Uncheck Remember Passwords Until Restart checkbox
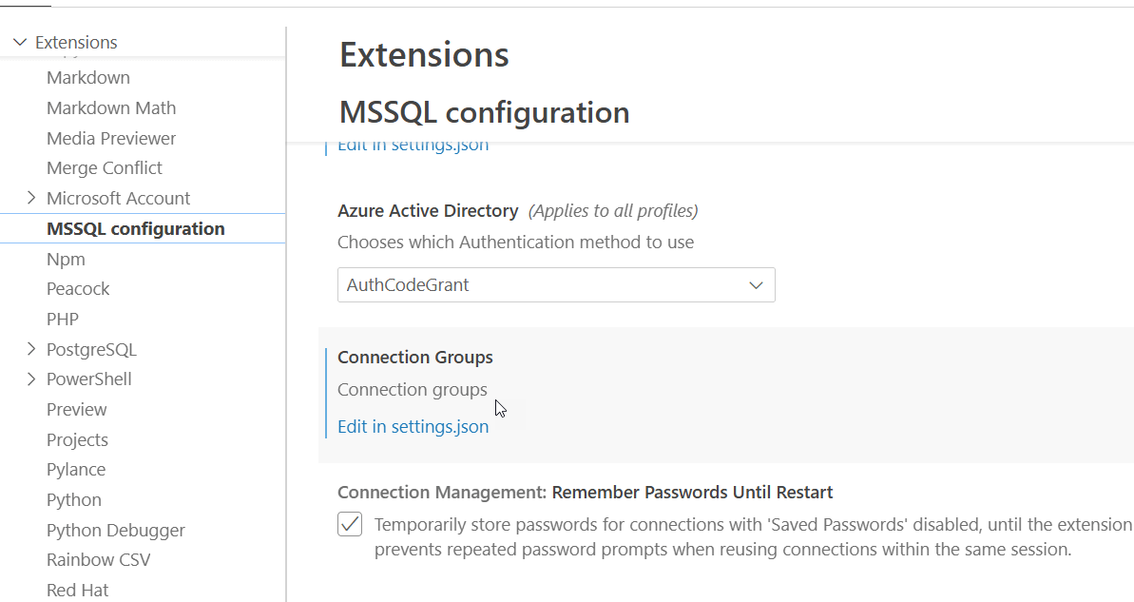Screen dimensions: 1134x602 click(350, 524)
